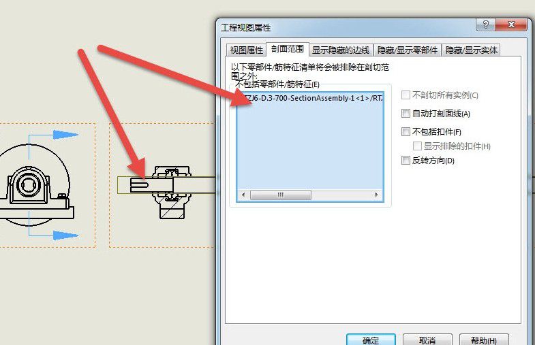Switch to 视图属性 tab
The height and width of the screenshot is (345, 535).
pos(246,50)
